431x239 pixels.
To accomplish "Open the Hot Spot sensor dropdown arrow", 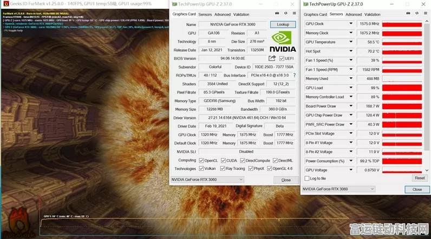I will (x=351, y=51).
